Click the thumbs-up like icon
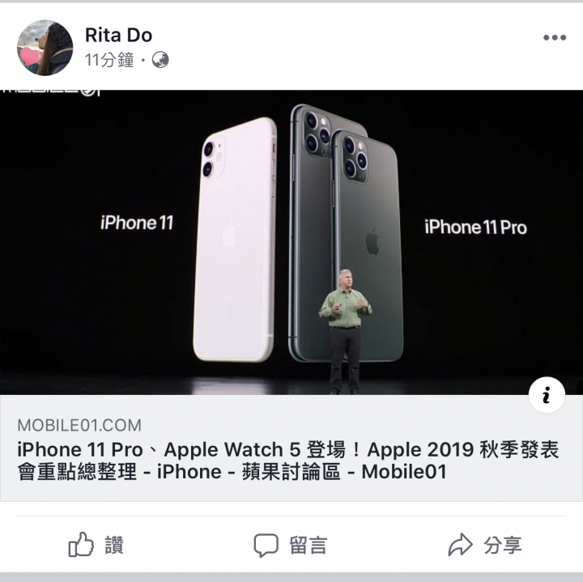This screenshot has width=583, height=582. coord(81,545)
